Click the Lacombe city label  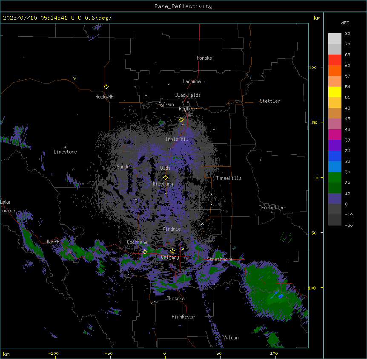[x=192, y=81]
